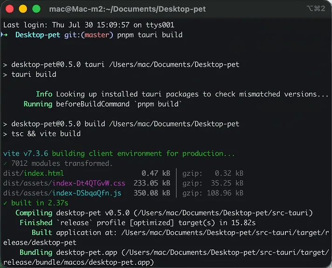The height and width of the screenshot is (268, 332).
Task: Click the ⌥⌘2 shortcut indicator in title bar
Action: pos(316,8)
